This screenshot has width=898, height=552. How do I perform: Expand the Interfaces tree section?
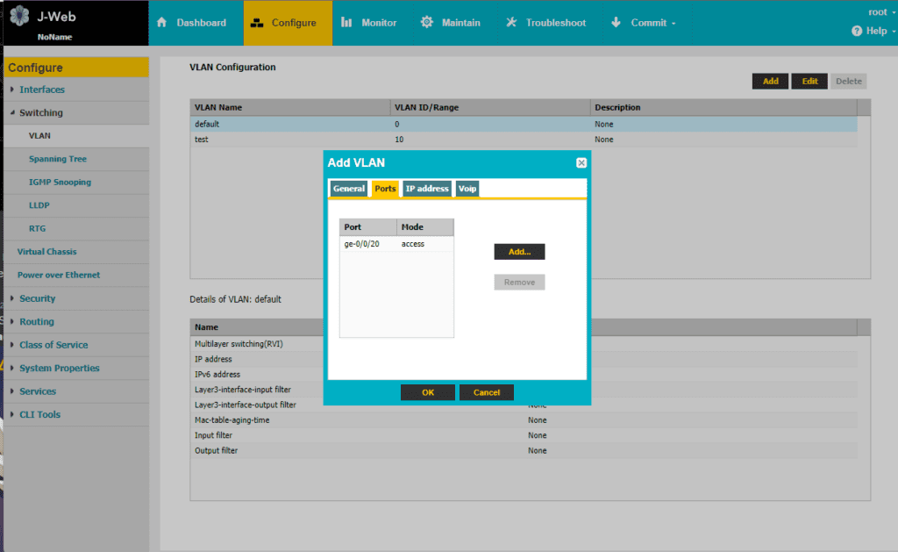tap(12, 90)
